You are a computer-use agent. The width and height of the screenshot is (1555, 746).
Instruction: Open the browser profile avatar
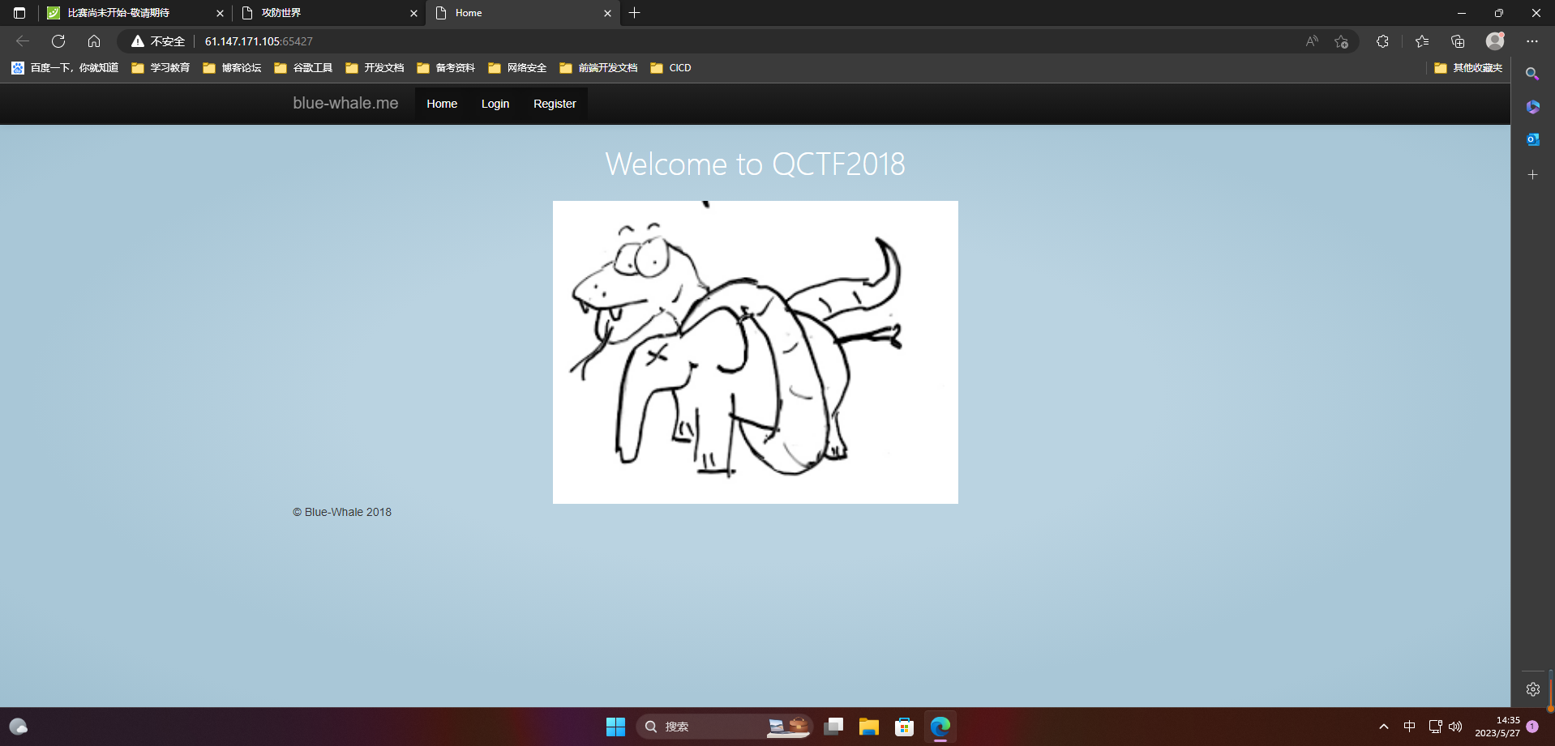1495,41
